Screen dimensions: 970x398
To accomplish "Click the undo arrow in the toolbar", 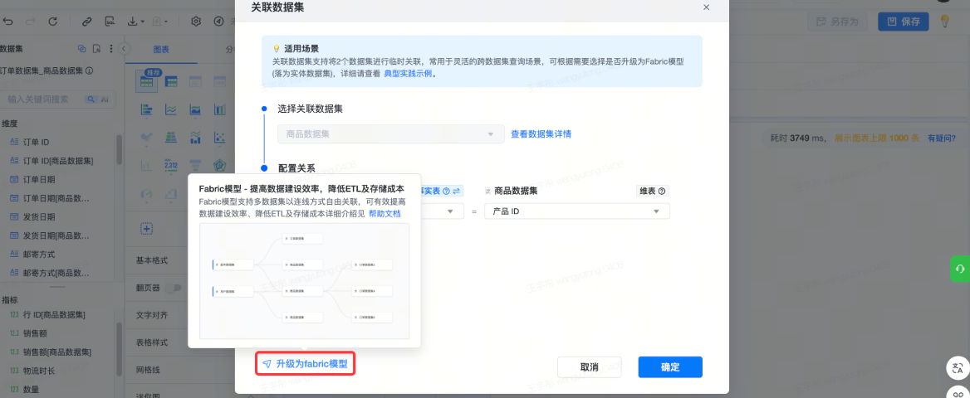I will pos(8,21).
